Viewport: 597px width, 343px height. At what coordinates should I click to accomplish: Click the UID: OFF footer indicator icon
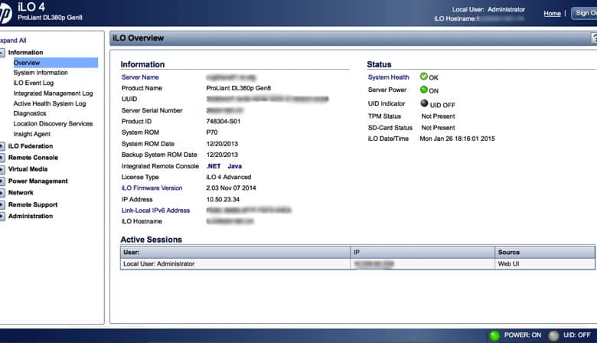[x=553, y=335]
